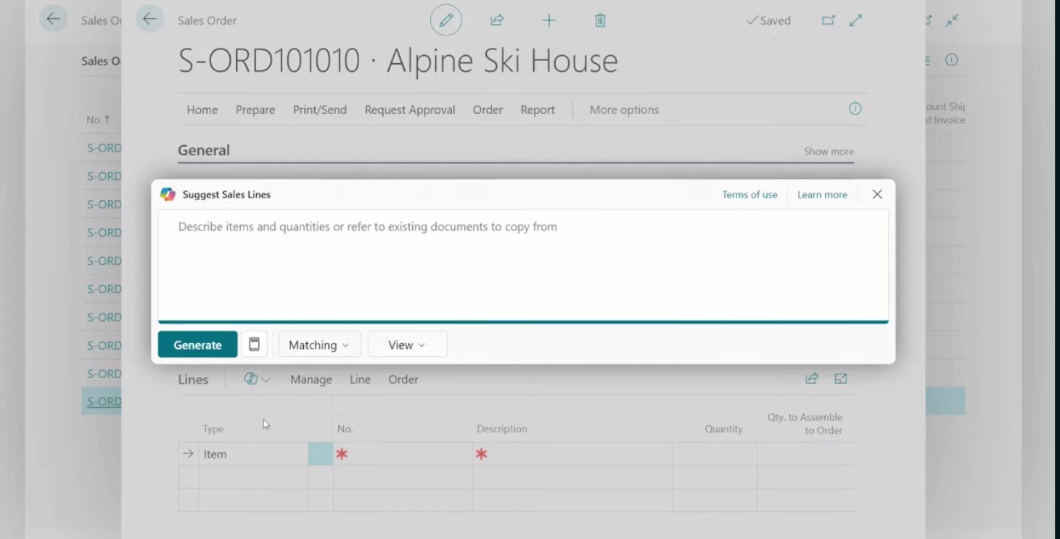
Task: Click the plus new record icon
Action: click(x=549, y=20)
